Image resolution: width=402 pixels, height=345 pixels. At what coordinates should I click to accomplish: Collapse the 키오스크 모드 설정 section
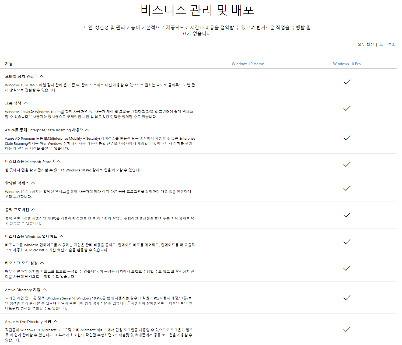(42, 263)
